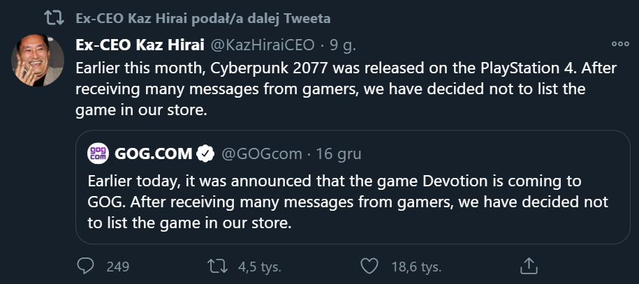Open the three-dot more options menu
Screen dimensions: 639x284
click(x=619, y=43)
